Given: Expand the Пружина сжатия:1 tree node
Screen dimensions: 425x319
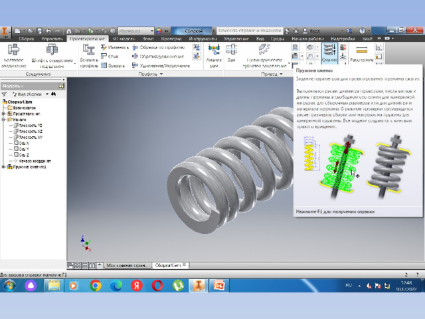Looking at the screenshot, I should click(3, 167).
